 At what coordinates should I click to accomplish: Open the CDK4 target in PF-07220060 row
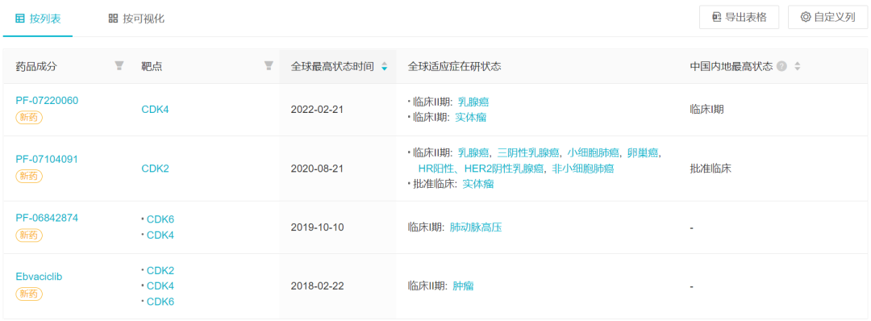click(x=155, y=110)
